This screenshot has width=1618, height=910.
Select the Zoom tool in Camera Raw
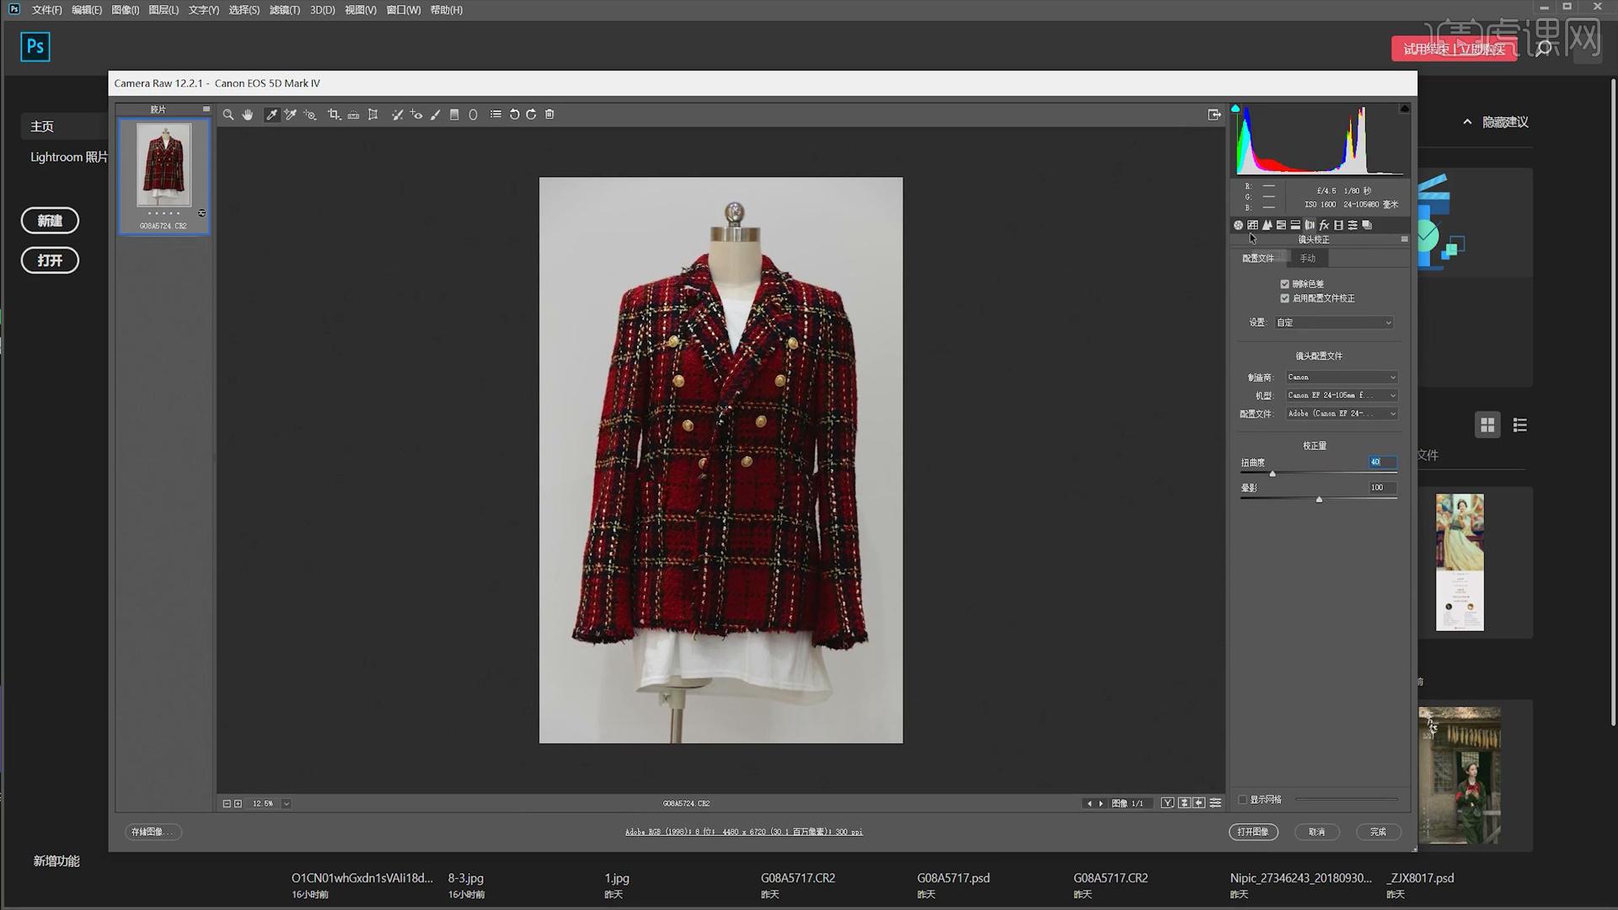pos(228,115)
